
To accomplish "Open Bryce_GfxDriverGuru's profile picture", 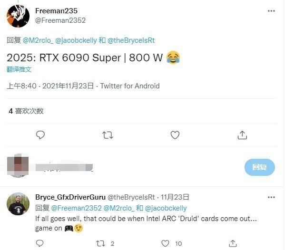I will [18, 204].
